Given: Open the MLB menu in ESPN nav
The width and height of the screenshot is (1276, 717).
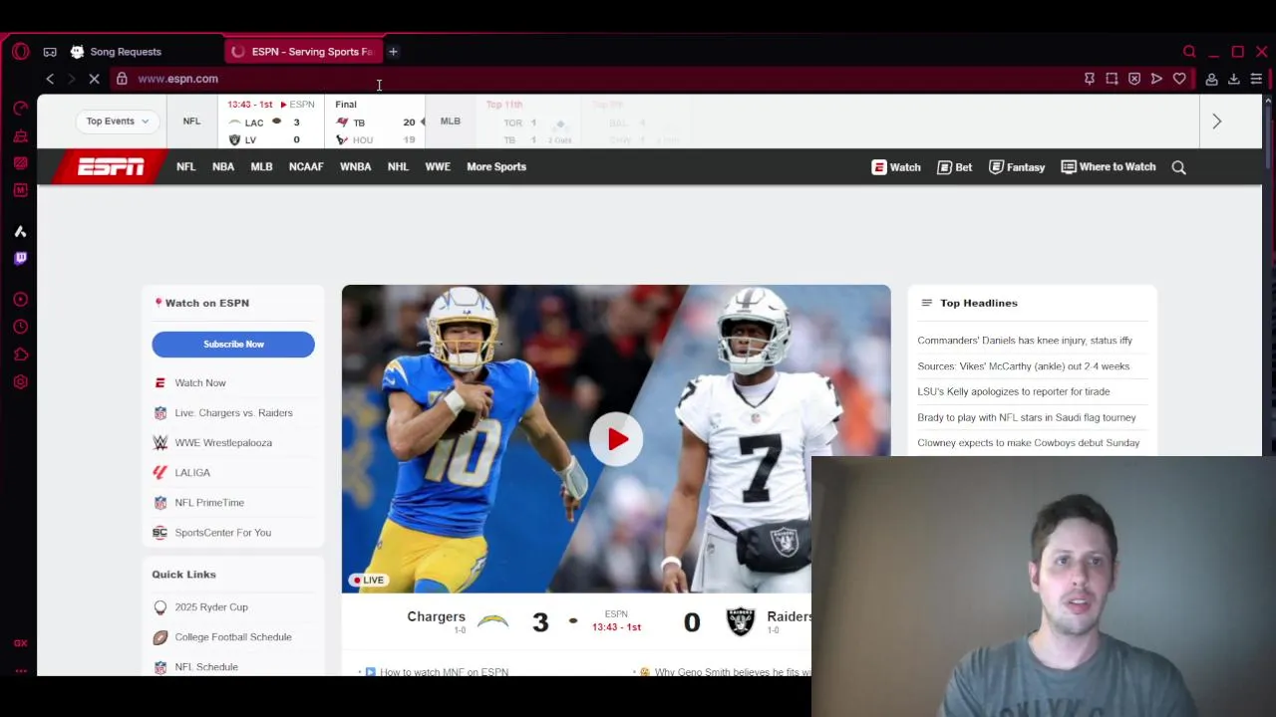Looking at the screenshot, I should [261, 166].
